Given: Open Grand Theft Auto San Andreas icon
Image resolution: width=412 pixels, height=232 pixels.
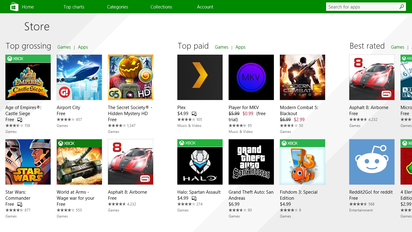Looking at the screenshot, I should tap(251, 162).
